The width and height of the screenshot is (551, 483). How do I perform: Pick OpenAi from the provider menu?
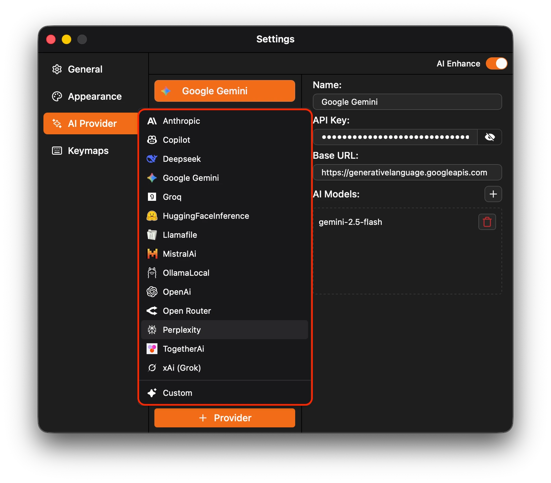pyautogui.click(x=225, y=292)
